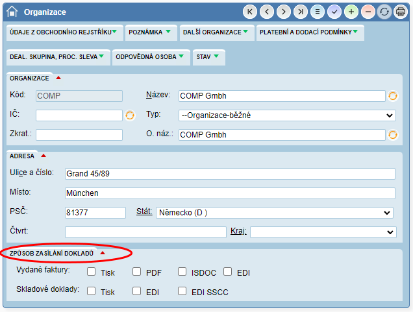The image size is (413, 312).
Task: Click refresh icon beside the IČ field
Action: point(130,115)
